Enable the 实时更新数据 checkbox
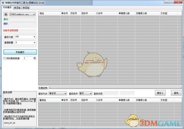The height and width of the screenshot is (129, 184). click(x=5, y=58)
